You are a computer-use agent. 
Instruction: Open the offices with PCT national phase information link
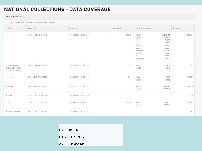(x=32, y=22)
